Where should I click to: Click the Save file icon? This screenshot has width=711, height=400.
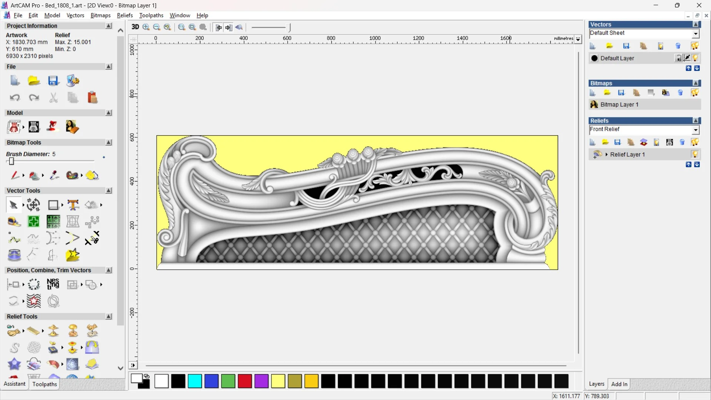pos(53,81)
